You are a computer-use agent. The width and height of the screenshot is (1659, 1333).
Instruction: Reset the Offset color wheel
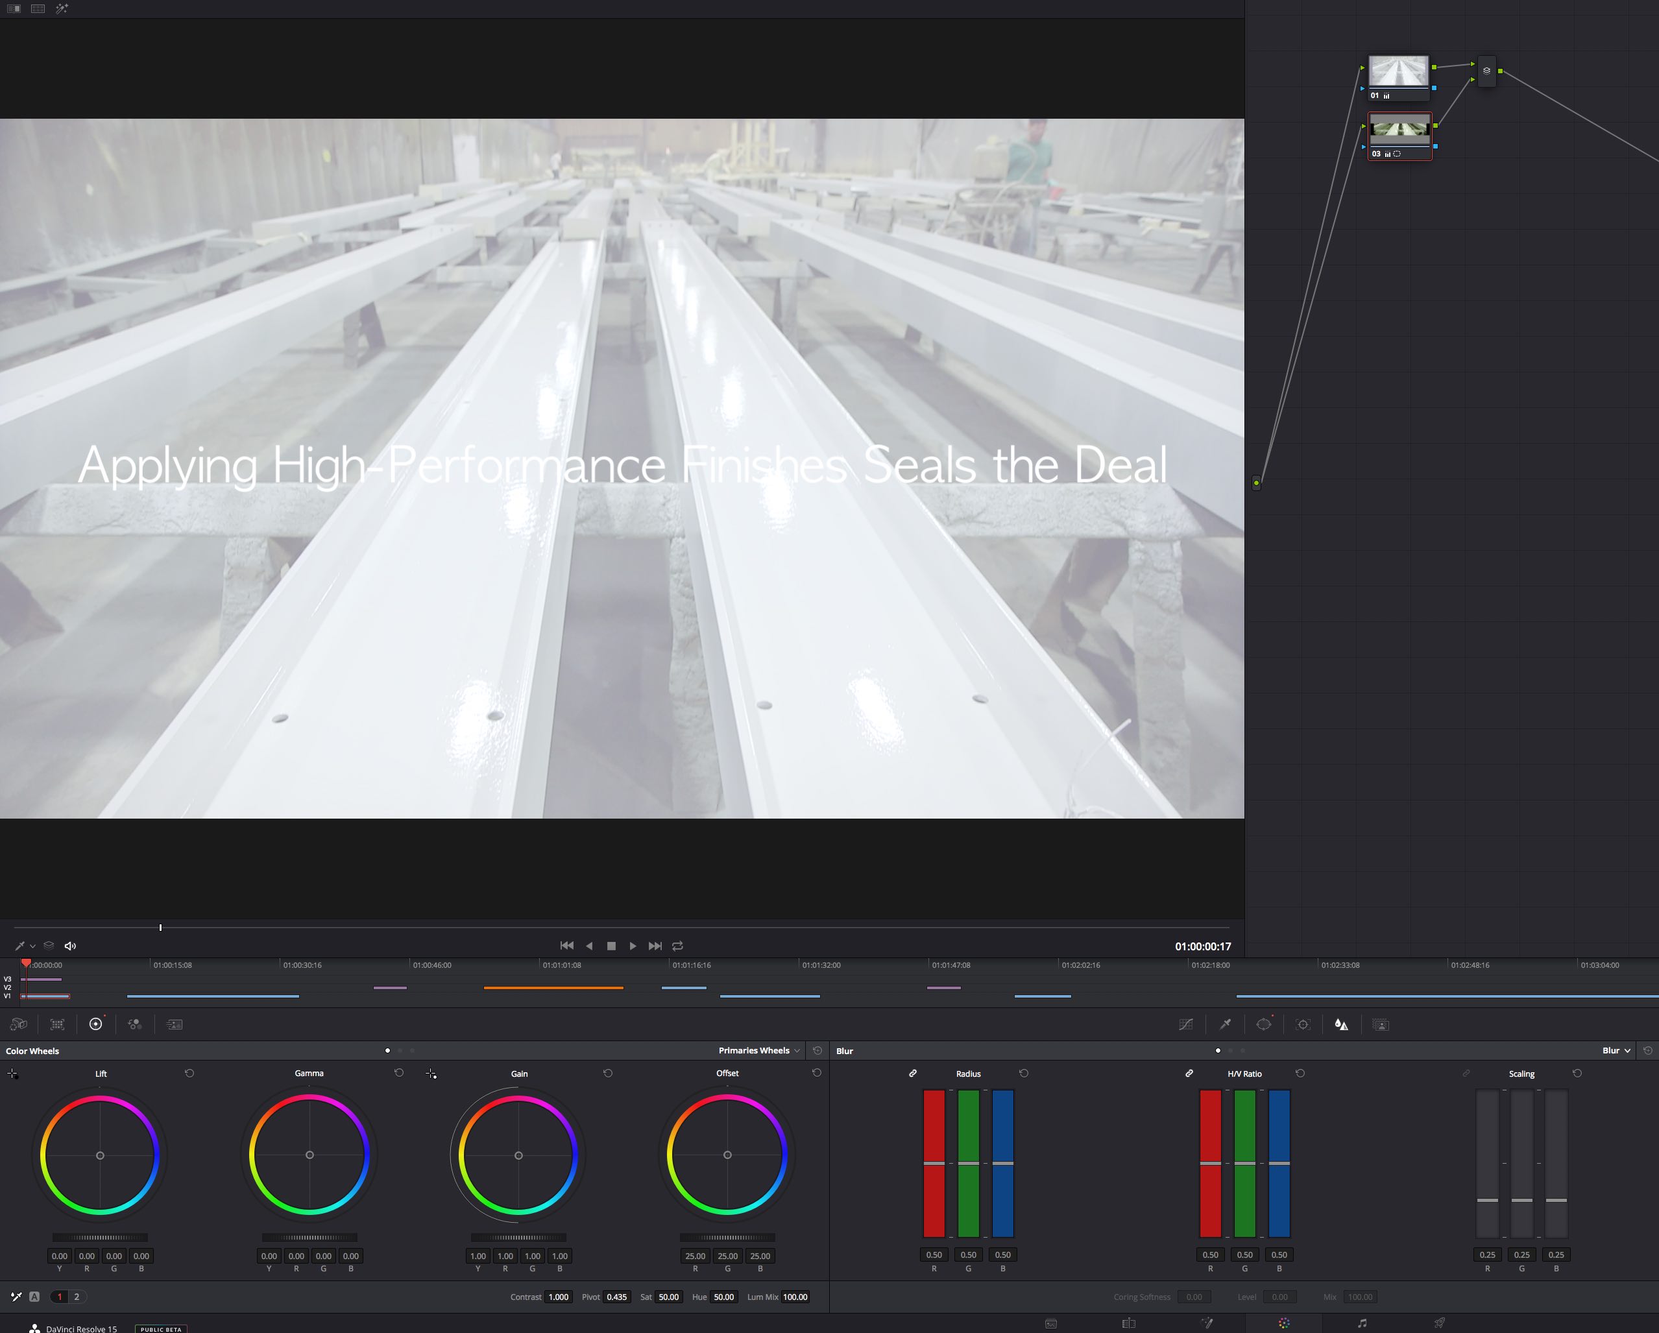pyautogui.click(x=816, y=1073)
